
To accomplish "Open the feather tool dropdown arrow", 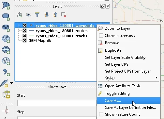I will click(x=11, y=83).
